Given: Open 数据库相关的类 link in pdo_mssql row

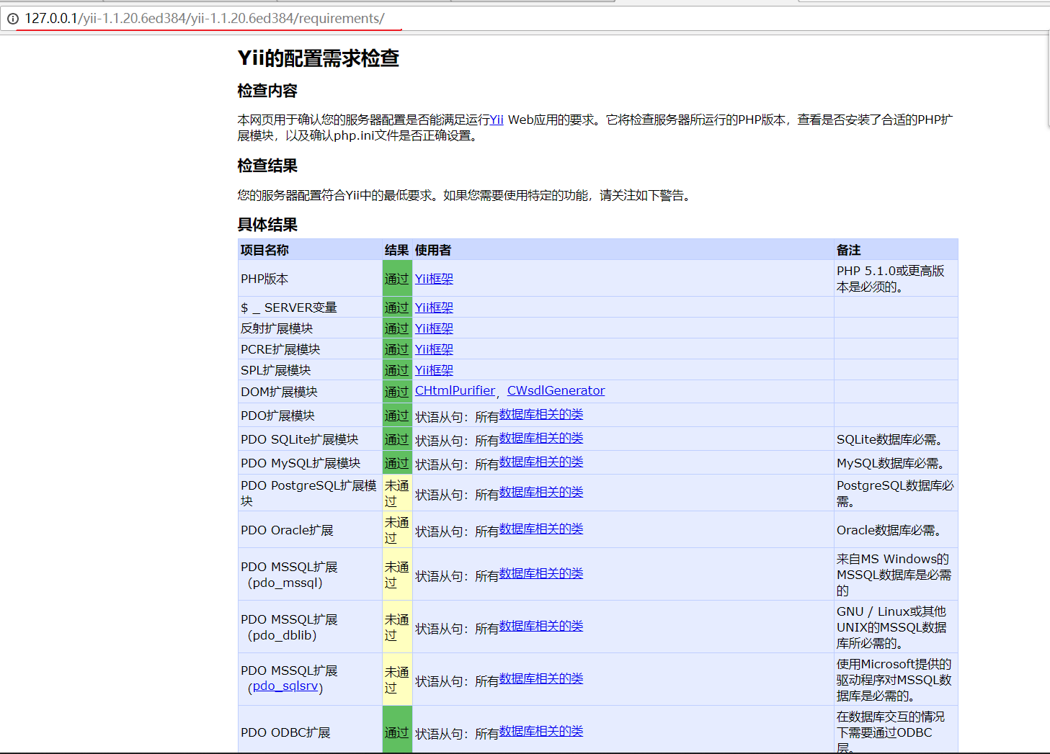Looking at the screenshot, I should pyautogui.click(x=541, y=573).
